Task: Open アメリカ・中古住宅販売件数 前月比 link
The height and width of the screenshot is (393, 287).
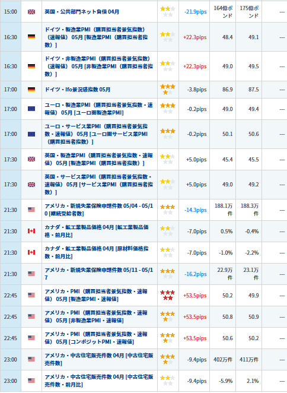Action: [99, 381]
